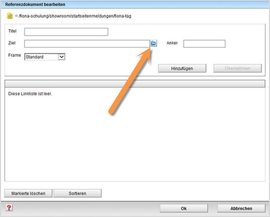
Task: Click the yellow document icon beside path
Action: tap(10, 16)
